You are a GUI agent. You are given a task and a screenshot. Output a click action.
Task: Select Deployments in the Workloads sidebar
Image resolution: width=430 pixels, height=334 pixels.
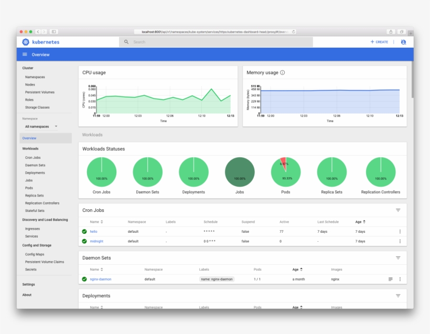(35, 173)
